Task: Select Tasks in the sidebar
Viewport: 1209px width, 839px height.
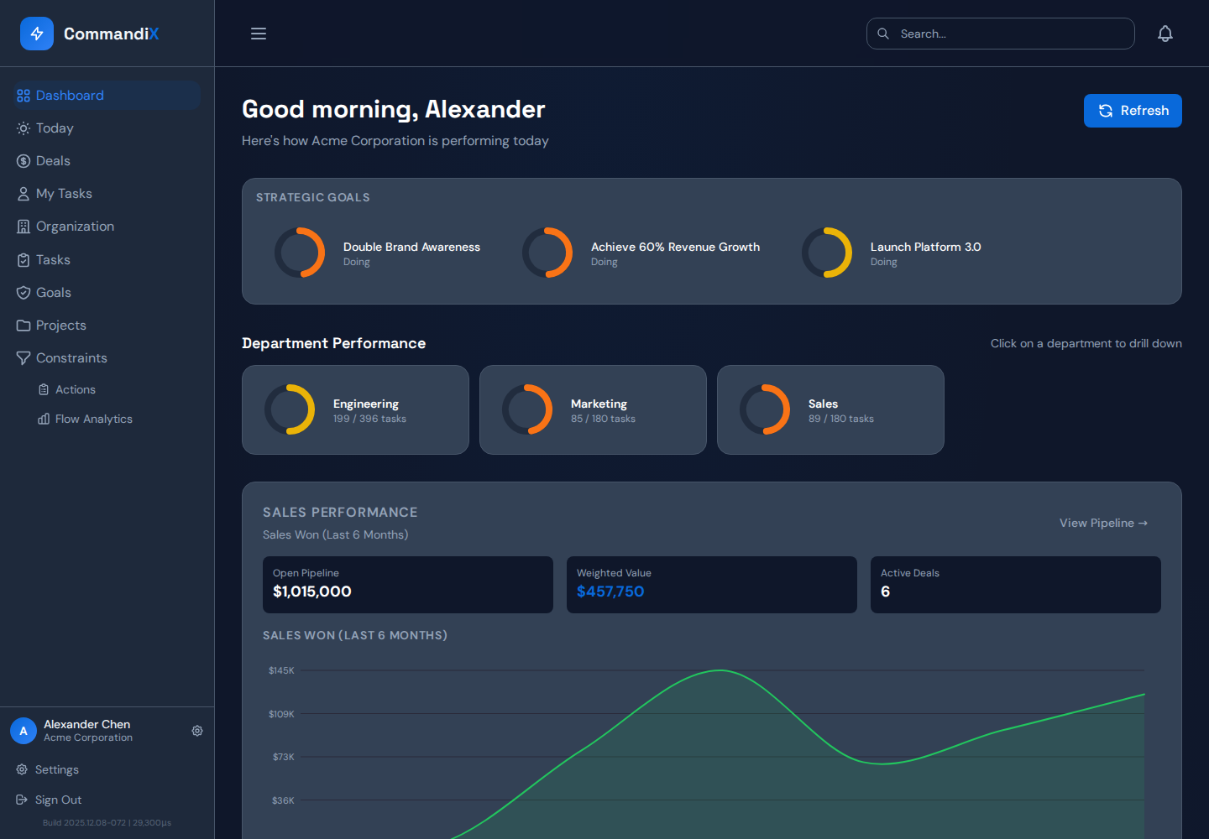Action: [107, 260]
